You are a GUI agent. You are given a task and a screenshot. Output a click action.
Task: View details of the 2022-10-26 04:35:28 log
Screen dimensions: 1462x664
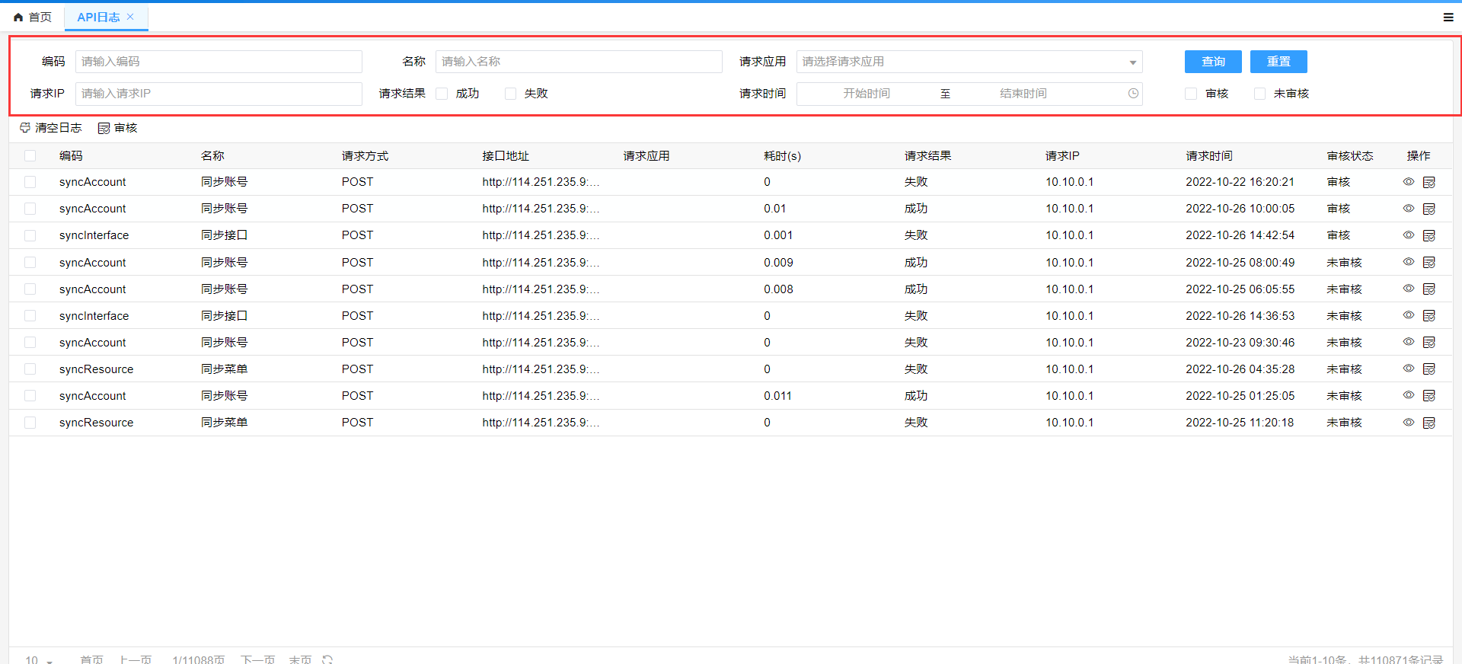(1409, 369)
